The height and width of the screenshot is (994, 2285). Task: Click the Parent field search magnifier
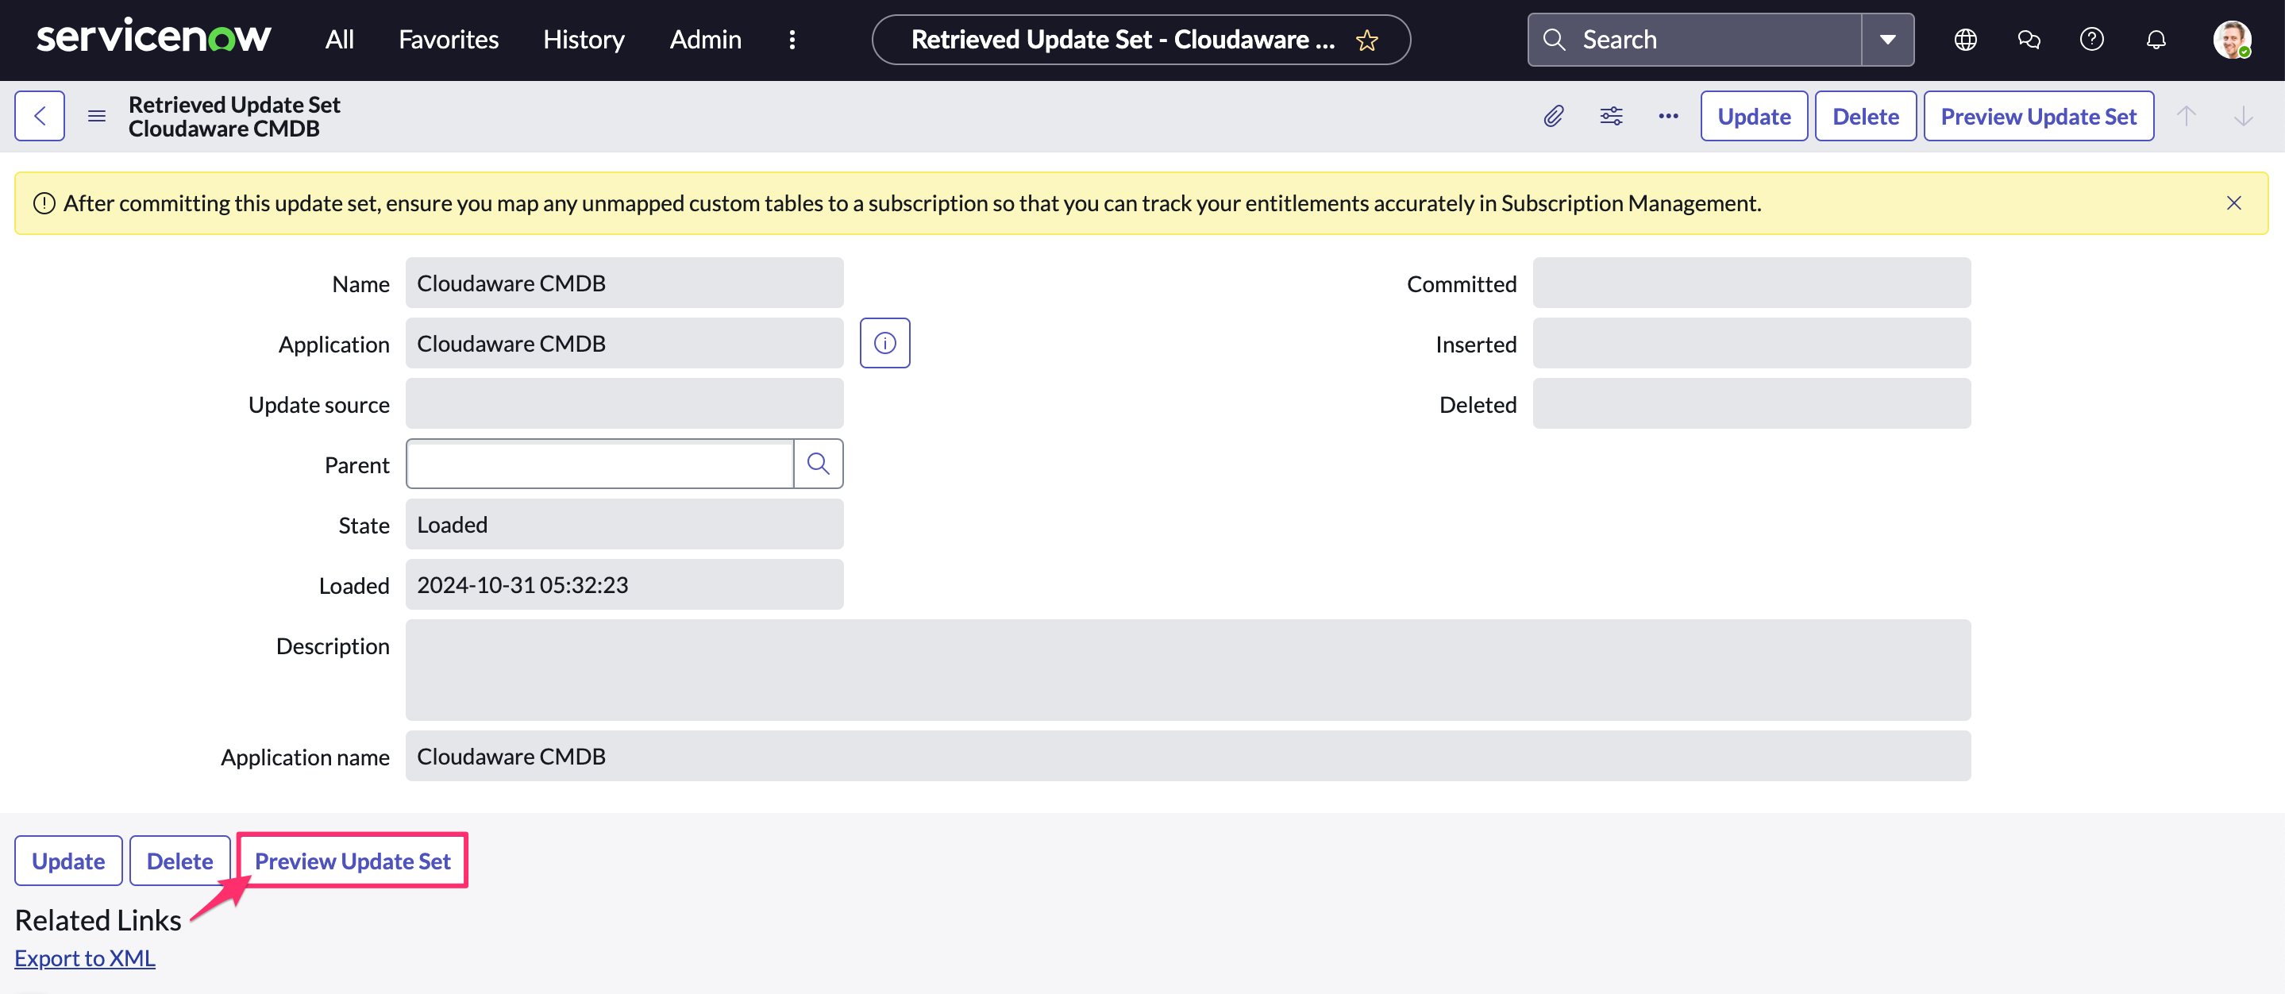[817, 463]
